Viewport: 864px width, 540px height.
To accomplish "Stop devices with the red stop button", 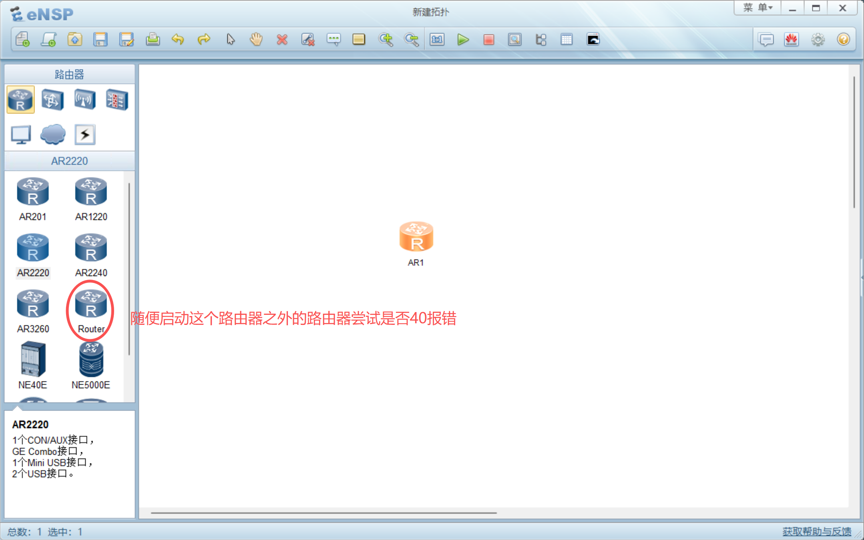I will (x=489, y=39).
